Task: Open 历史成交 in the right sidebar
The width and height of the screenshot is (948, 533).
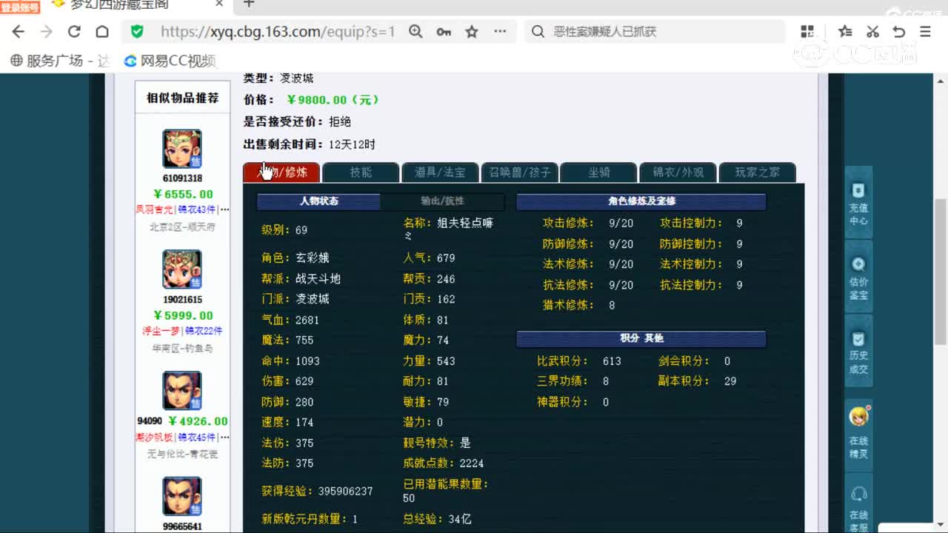Action: (x=858, y=351)
